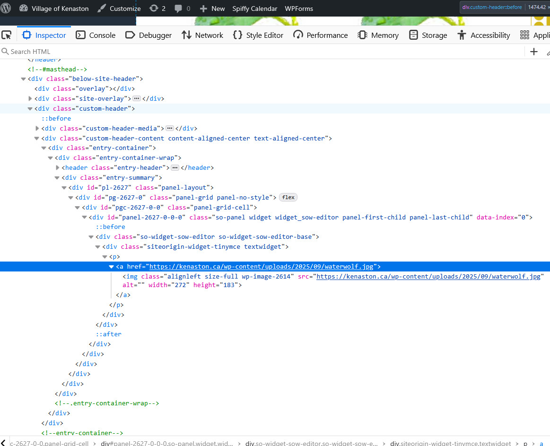This screenshot has height=446, width=550.
Task: Open the Customize brush link
Action: click(x=119, y=9)
